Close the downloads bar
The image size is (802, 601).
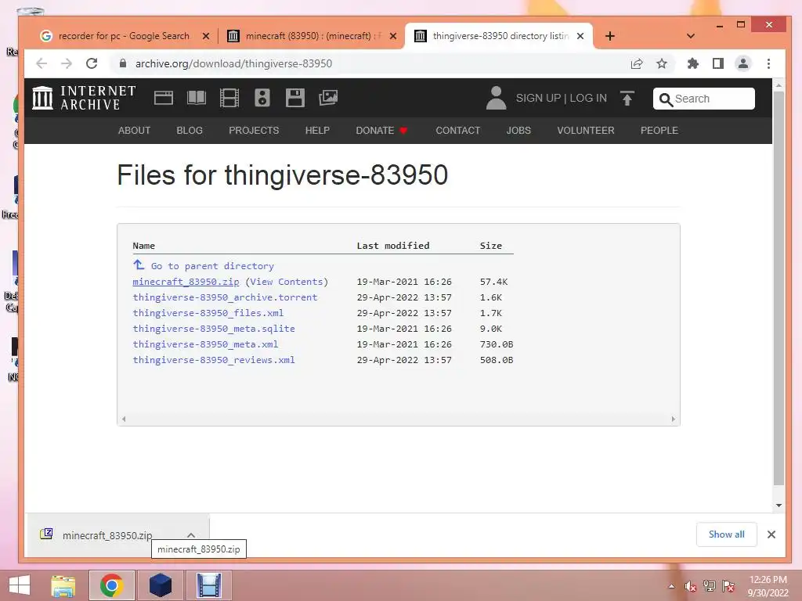tap(771, 534)
